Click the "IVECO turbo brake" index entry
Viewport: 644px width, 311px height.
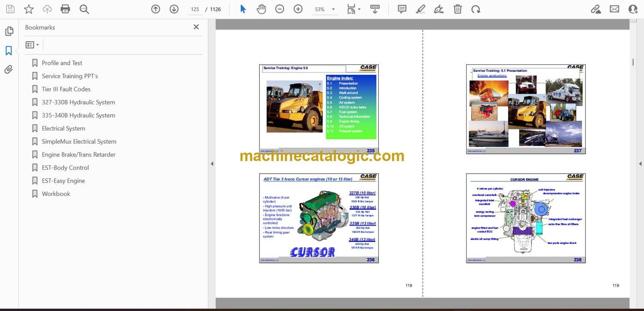coord(352,107)
